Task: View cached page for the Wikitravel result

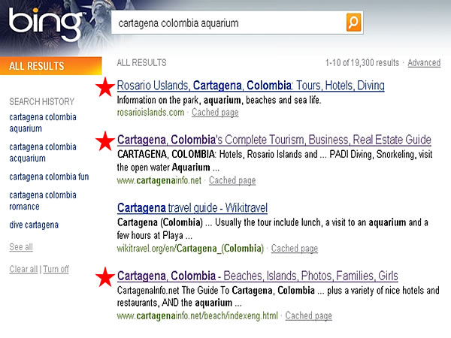Action: click(x=295, y=249)
